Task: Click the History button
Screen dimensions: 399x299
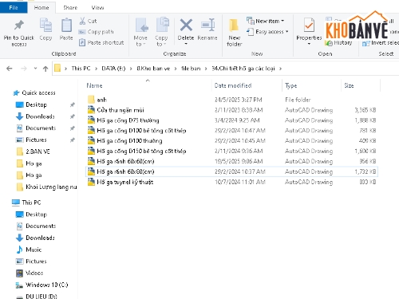Action: [338, 43]
